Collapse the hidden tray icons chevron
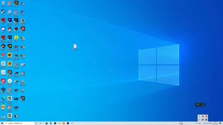Screen dimensions: 223x125 point(203,123)
